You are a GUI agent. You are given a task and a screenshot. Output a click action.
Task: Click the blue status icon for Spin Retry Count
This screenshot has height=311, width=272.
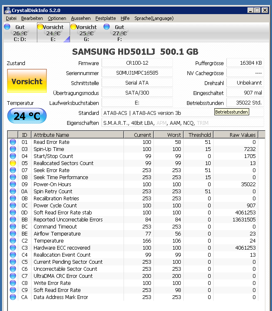[x=13, y=191]
